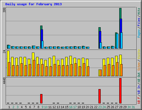Click the dark blue files bar for day 28
Screen dimensions: 142x110
(x=121, y=26)
